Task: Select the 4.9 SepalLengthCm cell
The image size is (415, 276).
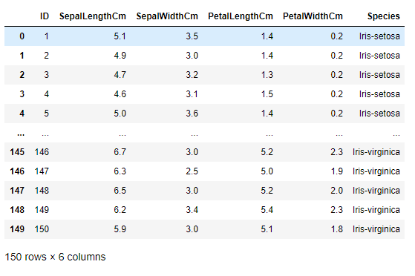Action: (120, 56)
